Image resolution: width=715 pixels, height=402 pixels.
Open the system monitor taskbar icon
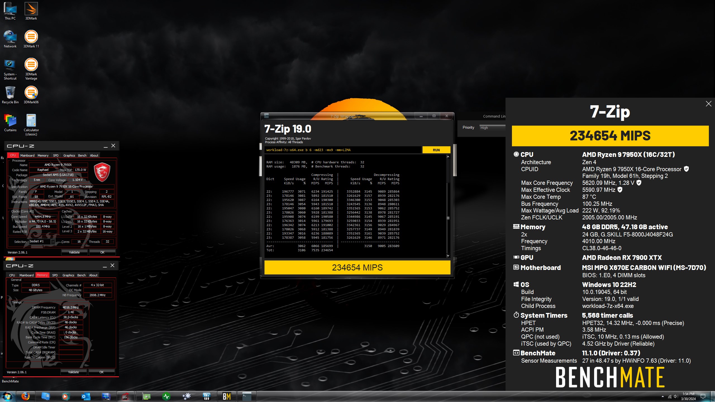point(106,396)
